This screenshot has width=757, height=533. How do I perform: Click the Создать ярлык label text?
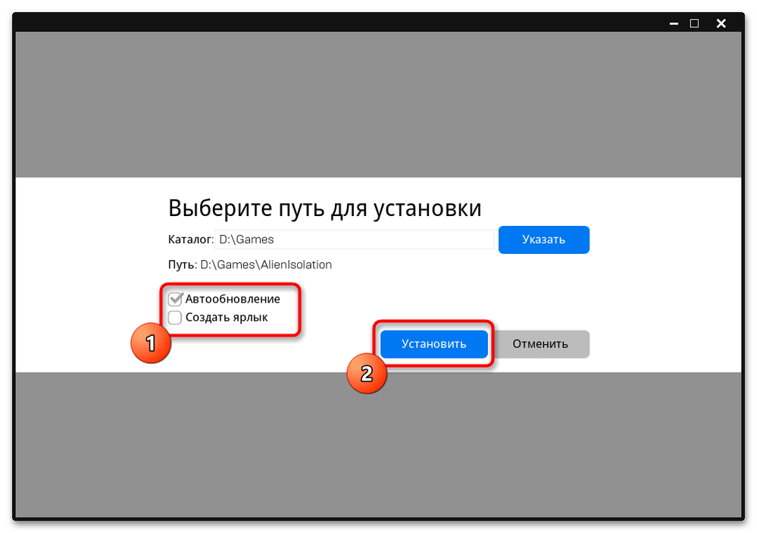click(226, 318)
